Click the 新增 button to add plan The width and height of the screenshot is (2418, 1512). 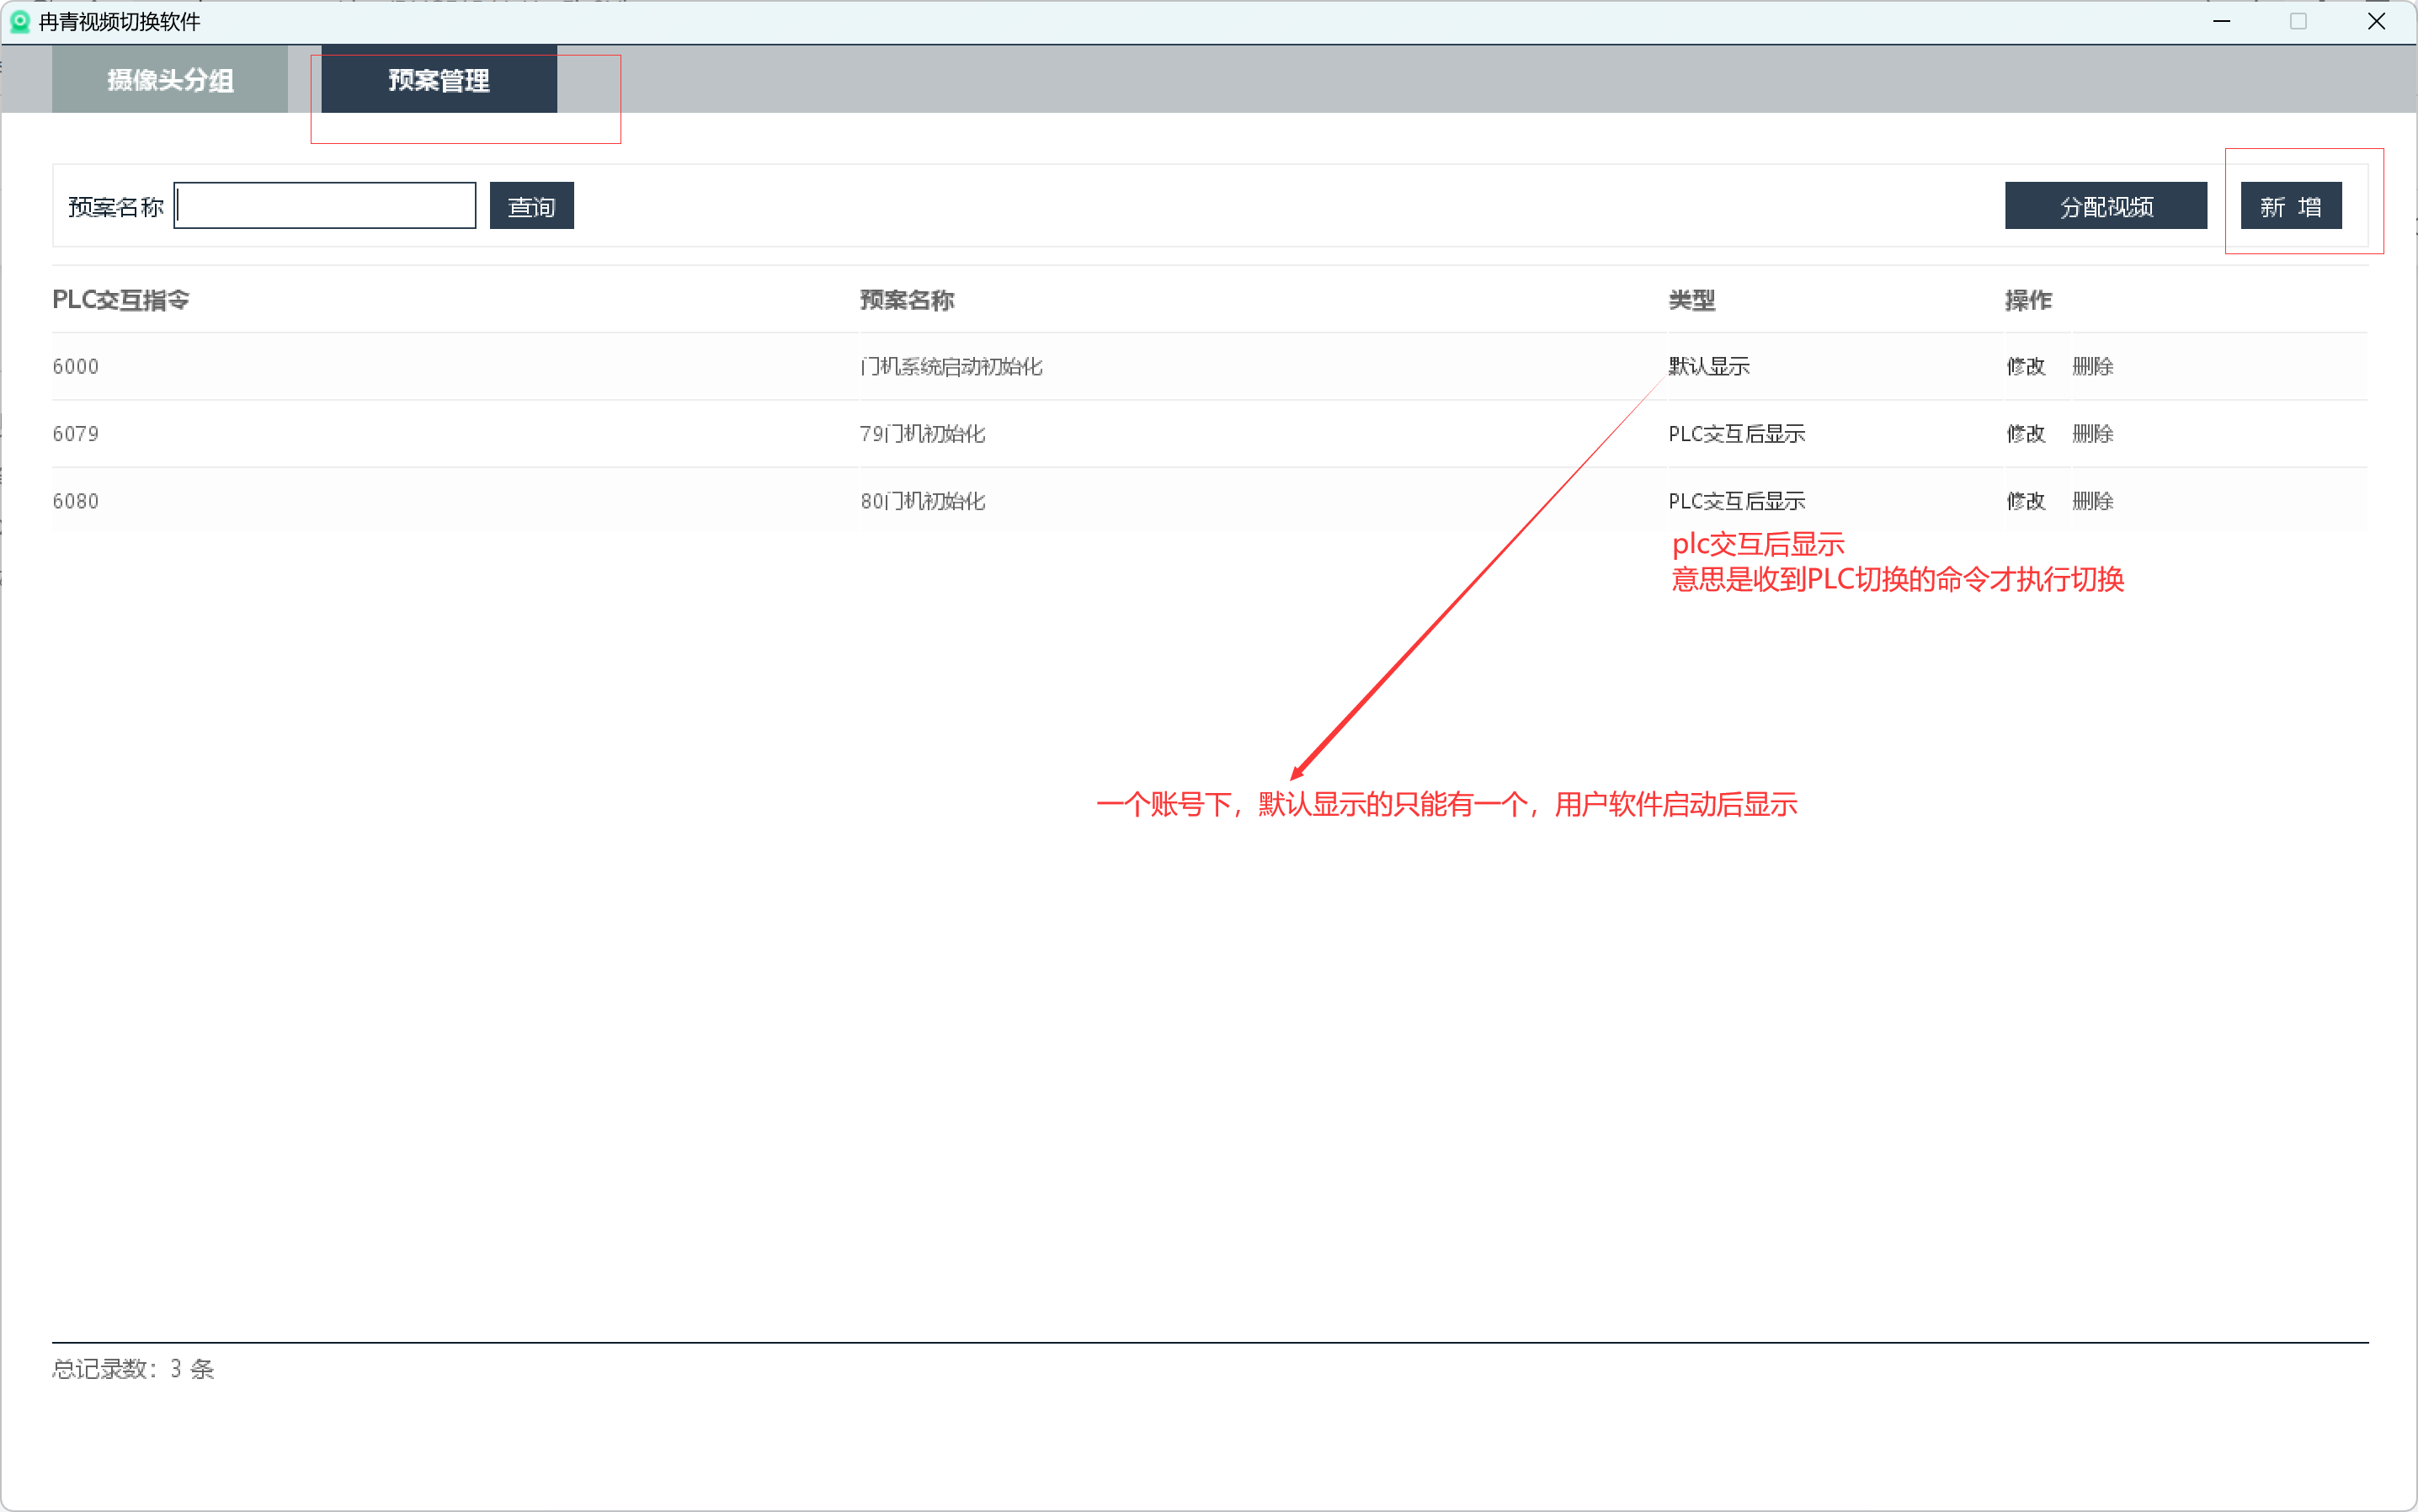(2290, 206)
